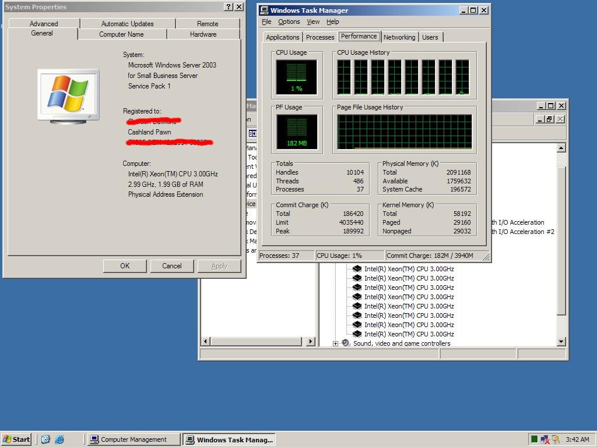Click the Kernel Memory Nonpaged value 29032
Viewport: 597px width, 447px height.
pos(462,231)
